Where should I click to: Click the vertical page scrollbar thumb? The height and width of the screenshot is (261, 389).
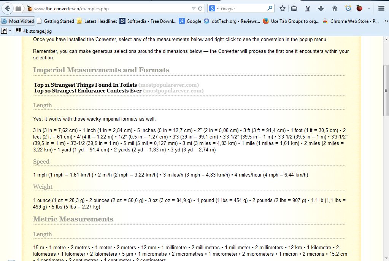click(x=386, y=91)
